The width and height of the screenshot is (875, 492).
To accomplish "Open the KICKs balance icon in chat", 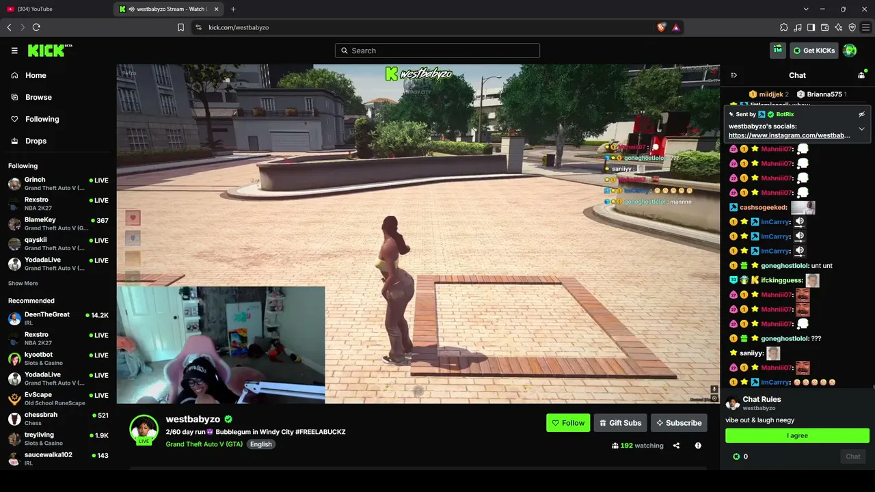I will (x=736, y=456).
